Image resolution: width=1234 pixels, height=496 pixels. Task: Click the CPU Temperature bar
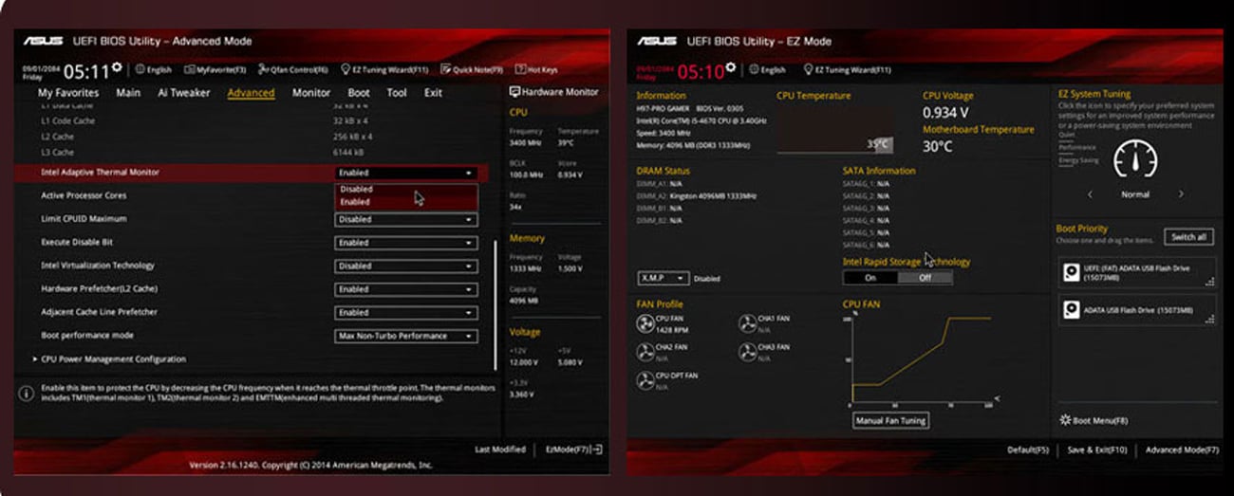pos(834,130)
